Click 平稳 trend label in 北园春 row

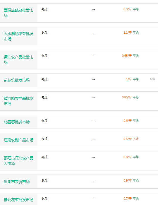tap(136, 121)
